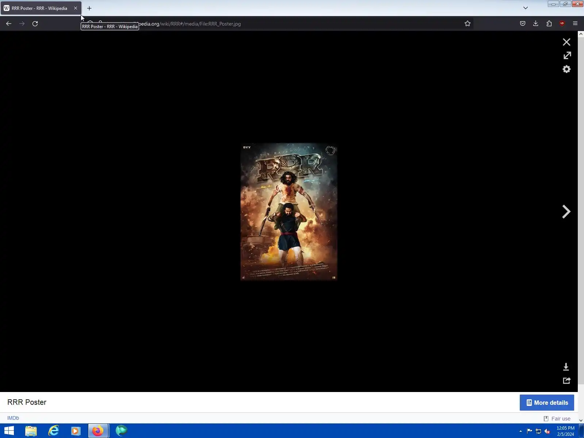The width and height of the screenshot is (584, 438).
Task: Follow the IMDb source link
Action: [13, 418]
